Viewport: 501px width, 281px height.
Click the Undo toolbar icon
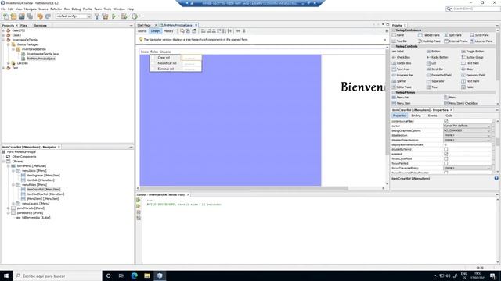pyautogui.click(x=40, y=16)
